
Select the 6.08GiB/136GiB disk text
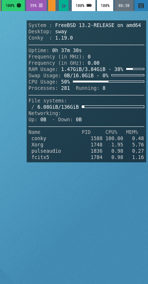(x=58, y=107)
